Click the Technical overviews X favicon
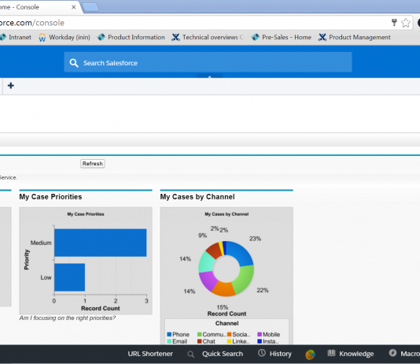The image size is (420, 364). point(175,37)
